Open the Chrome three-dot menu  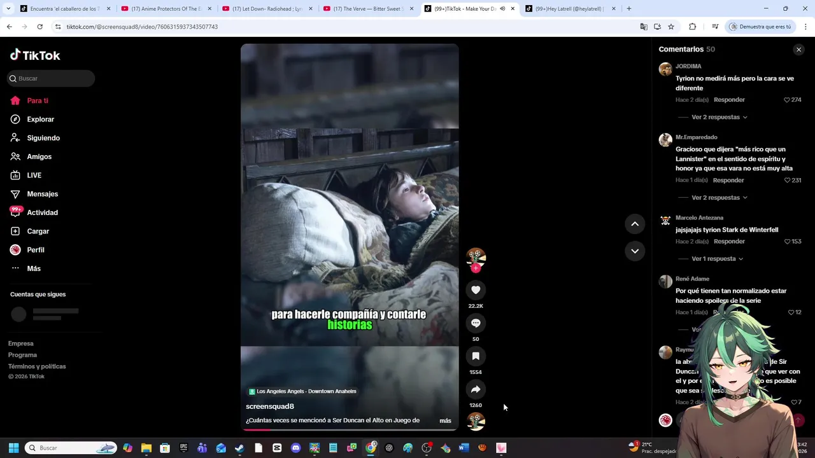click(x=806, y=27)
